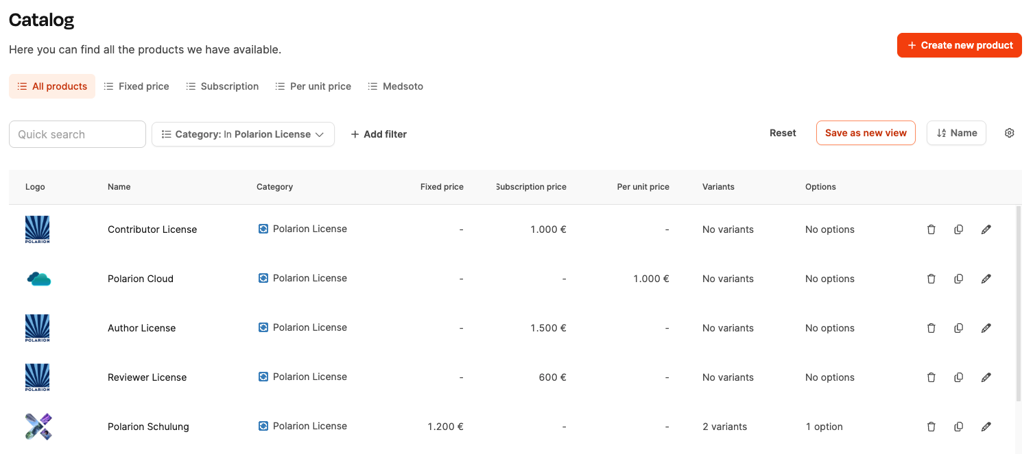Click the Polarion Cloud logo thumbnail
The width and height of the screenshot is (1033, 454).
pos(38,279)
